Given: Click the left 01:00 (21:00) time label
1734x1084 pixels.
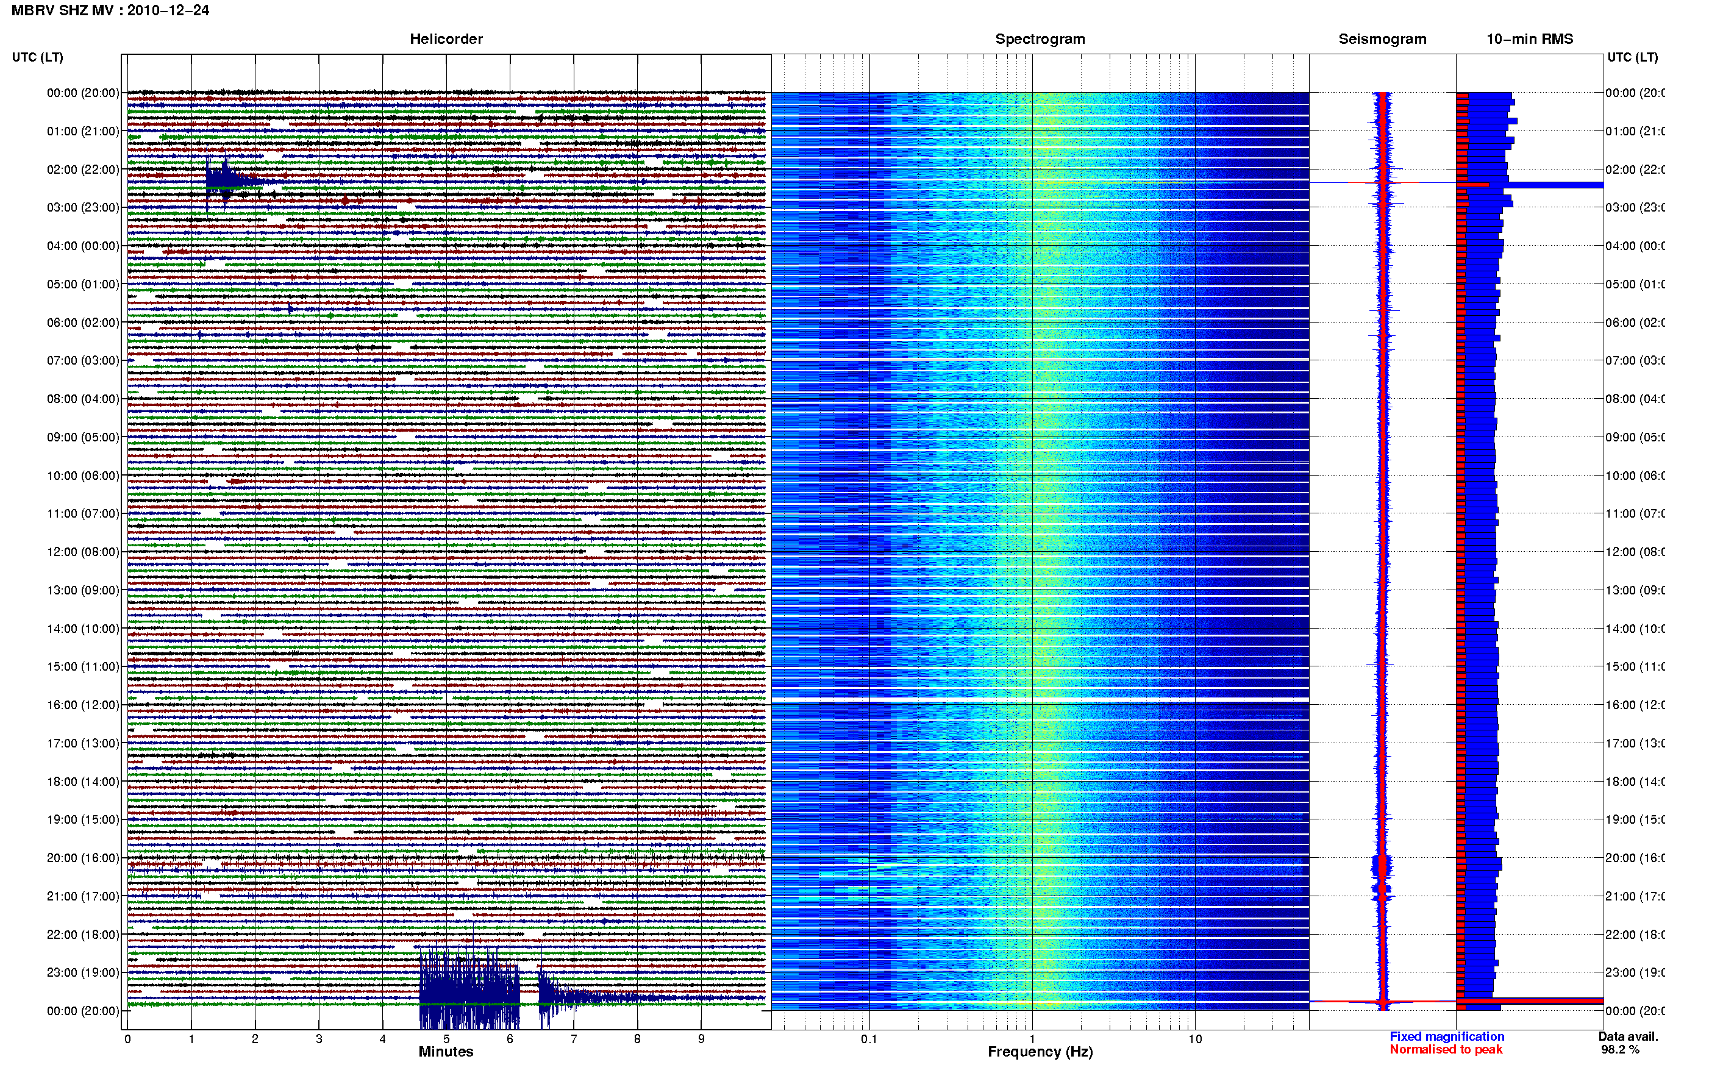Looking at the screenshot, I should (83, 131).
